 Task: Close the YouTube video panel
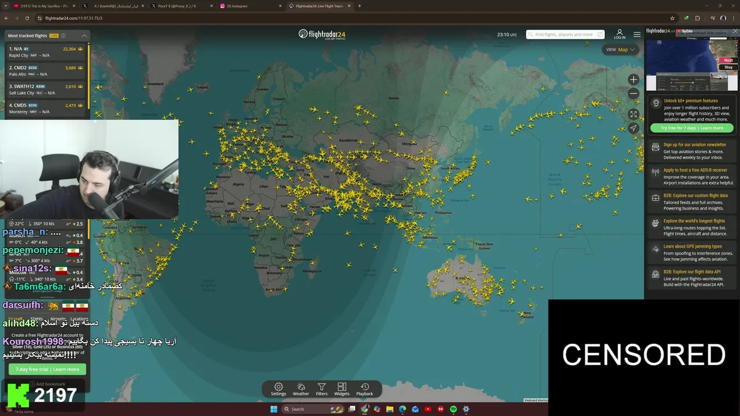point(735,31)
